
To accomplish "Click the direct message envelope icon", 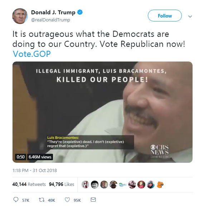I will [x=93, y=200].
